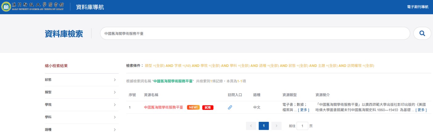Click the 資源名稱 column header

pyautogui.click(x=151, y=95)
